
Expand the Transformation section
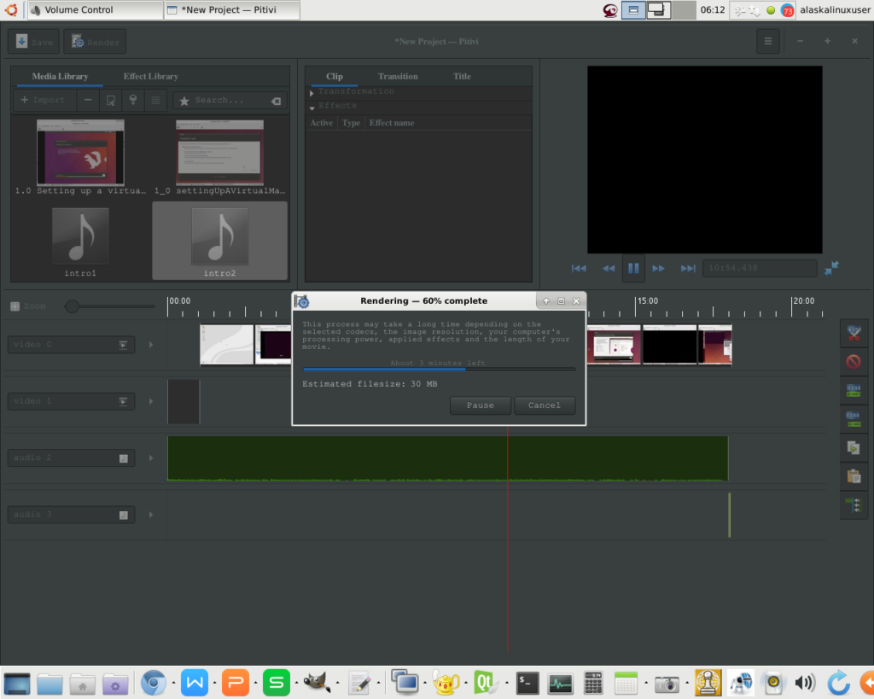(x=312, y=92)
